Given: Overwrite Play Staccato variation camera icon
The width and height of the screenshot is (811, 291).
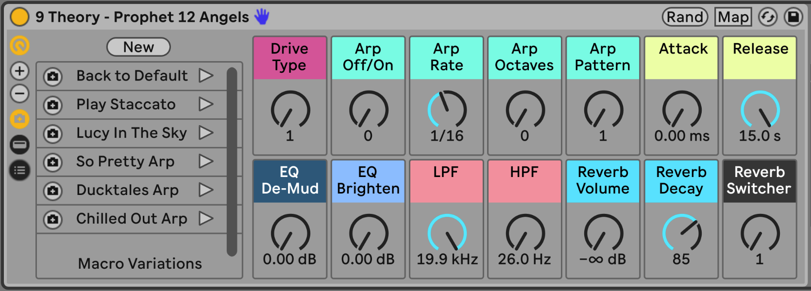Looking at the screenshot, I should click(53, 105).
